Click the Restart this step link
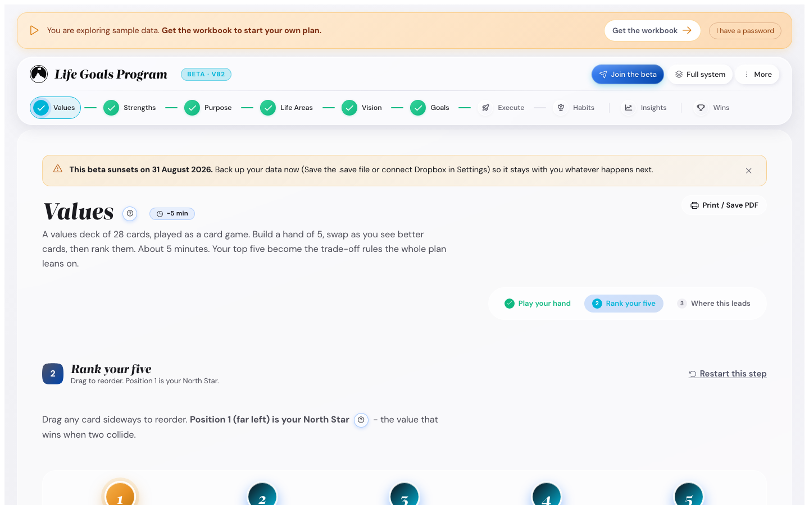 [x=728, y=374]
